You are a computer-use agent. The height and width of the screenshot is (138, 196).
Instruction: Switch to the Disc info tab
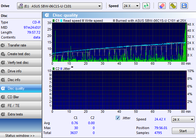click(x=21, y=80)
